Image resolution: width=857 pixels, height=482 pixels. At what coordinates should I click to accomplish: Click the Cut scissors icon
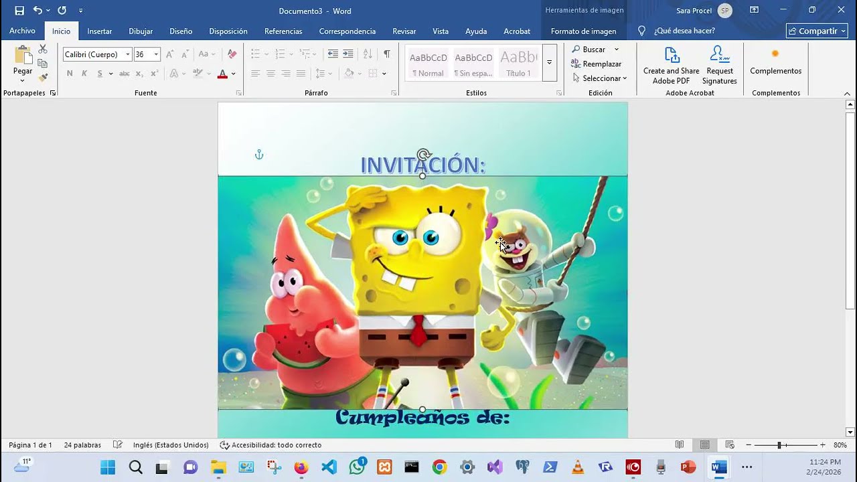(x=43, y=50)
